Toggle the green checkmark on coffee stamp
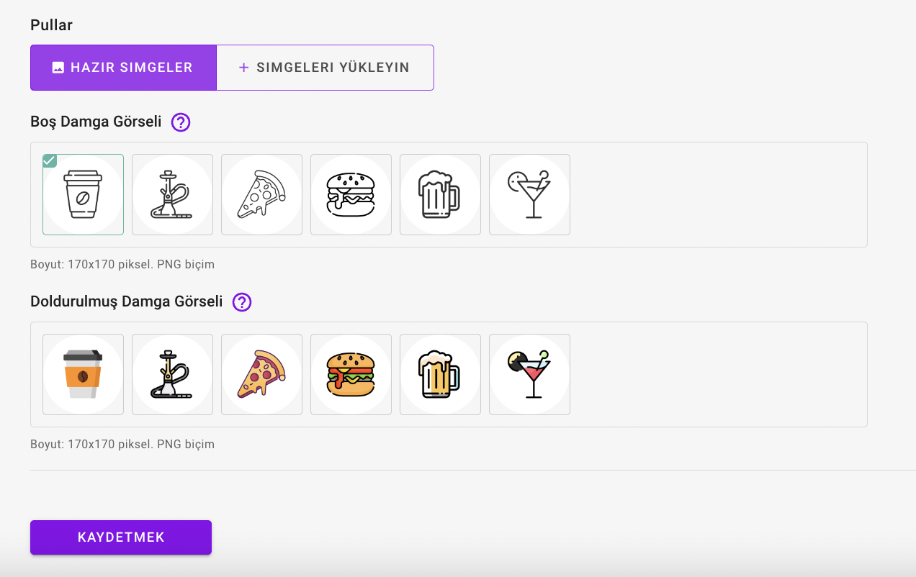The width and height of the screenshot is (916, 577). 50,160
